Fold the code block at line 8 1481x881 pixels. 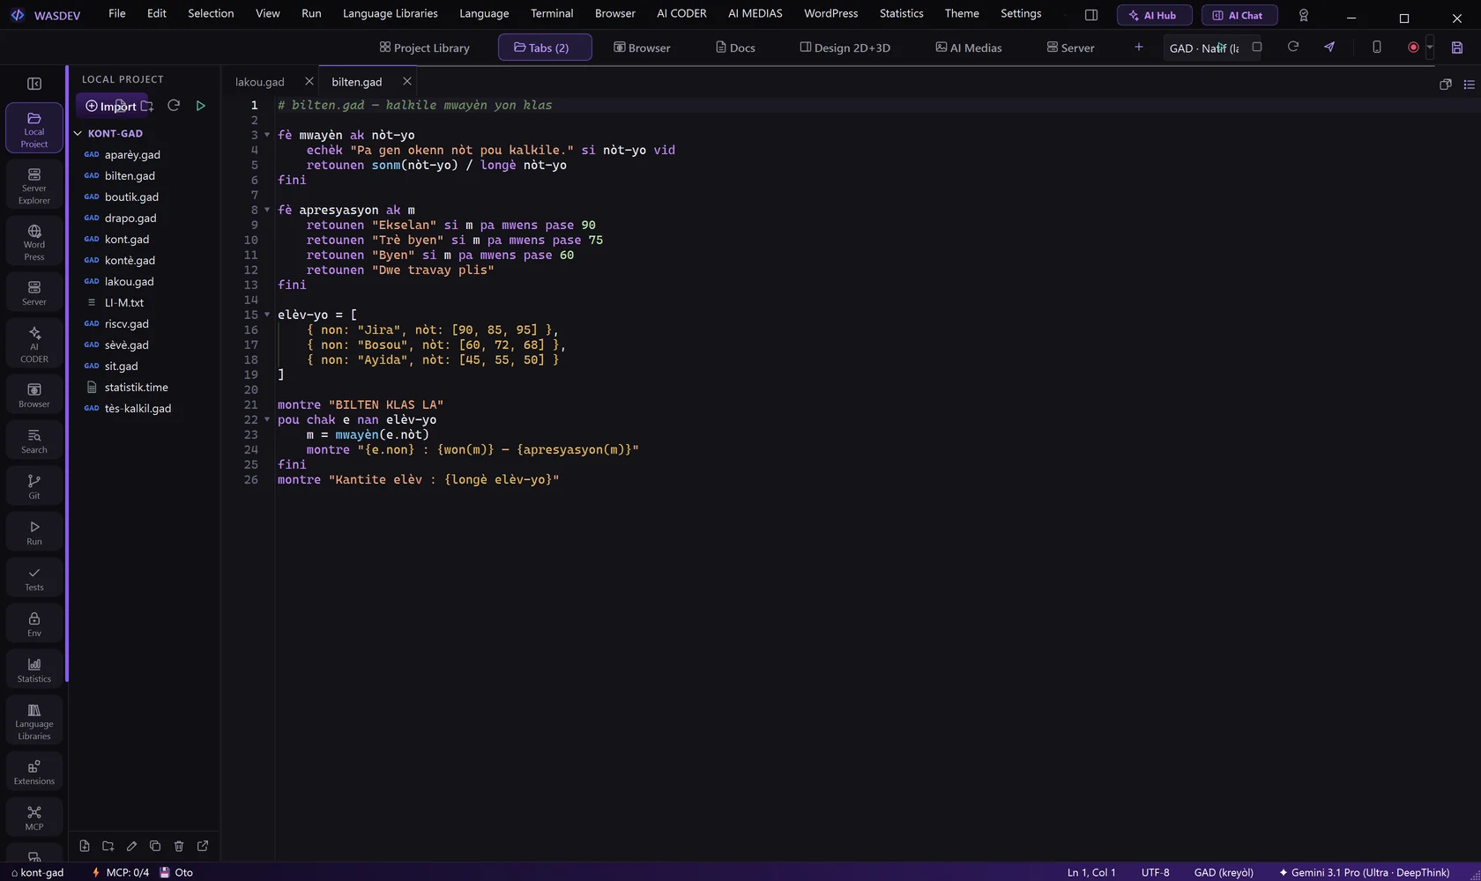click(267, 210)
